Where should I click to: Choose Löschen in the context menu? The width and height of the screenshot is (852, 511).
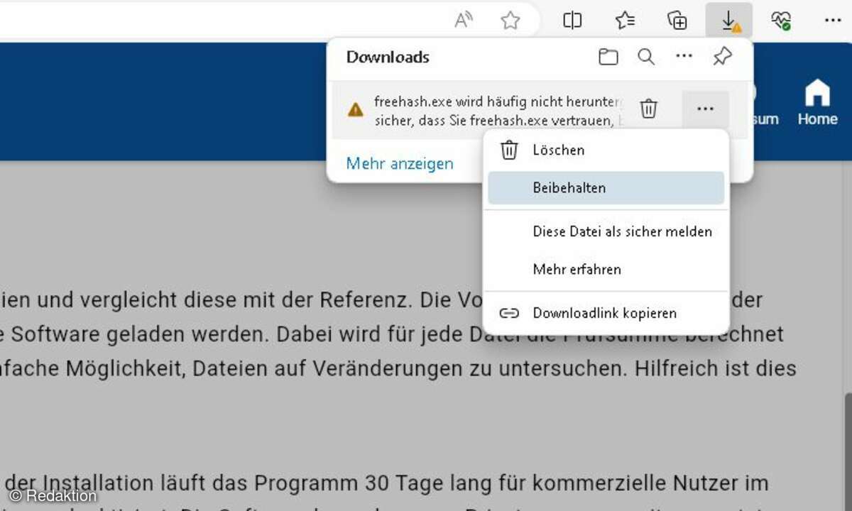(x=606, y=150)
